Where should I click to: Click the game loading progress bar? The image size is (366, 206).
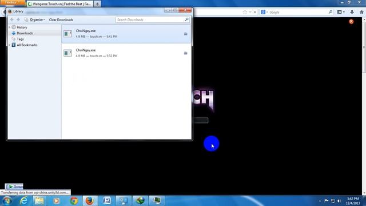[x=201, y=120]
